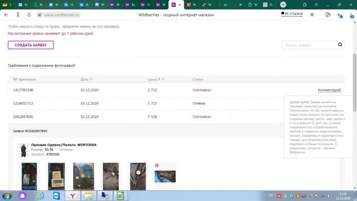
Task: Select claim number 1218451712
Action: click(23, 103)
